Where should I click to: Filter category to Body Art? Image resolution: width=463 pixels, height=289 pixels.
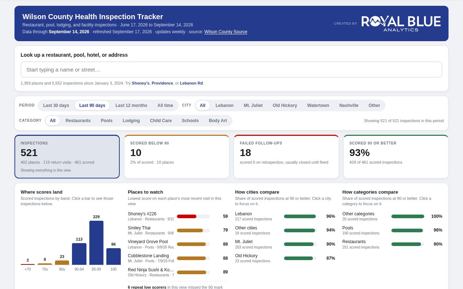click(x=218, y=121)
